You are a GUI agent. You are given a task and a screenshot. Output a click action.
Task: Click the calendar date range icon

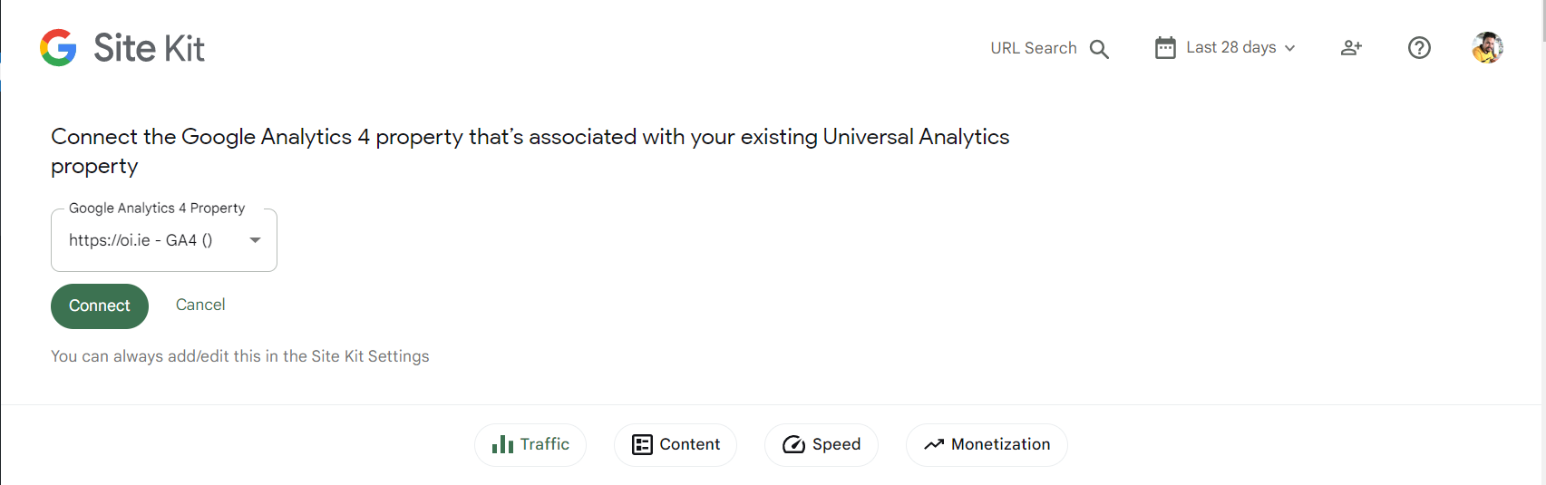(1165, 48)
